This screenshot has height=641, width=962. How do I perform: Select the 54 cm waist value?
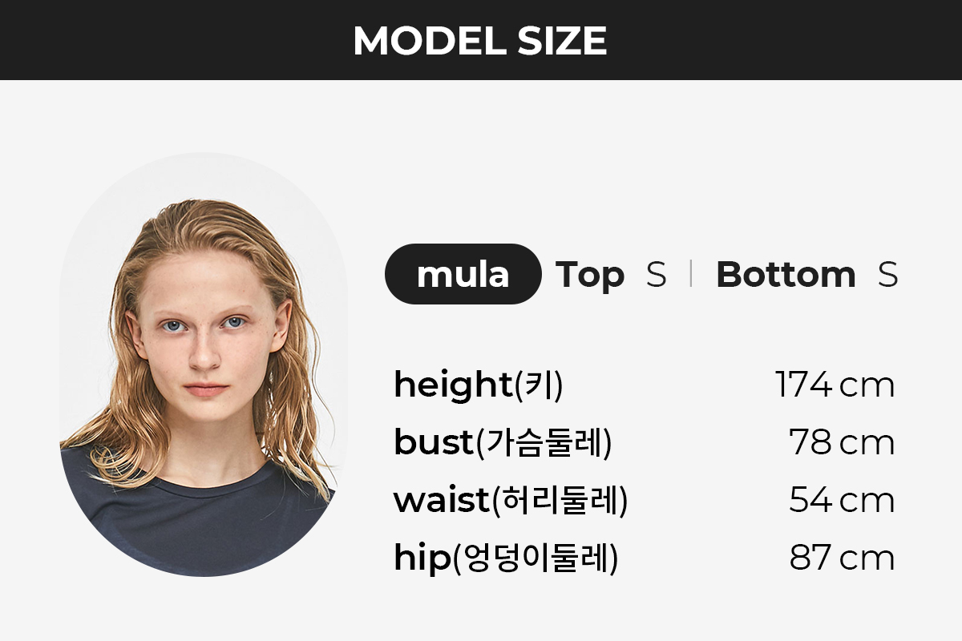pos(842,501)
